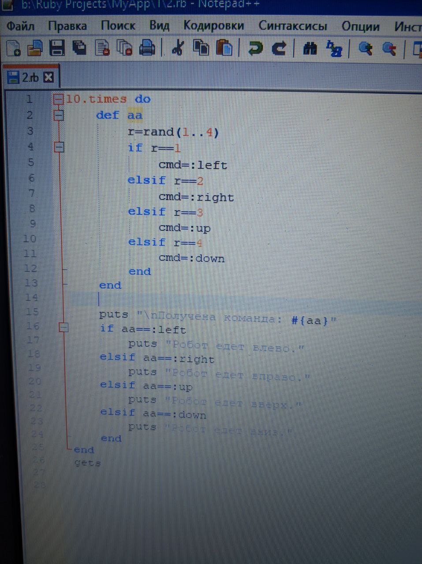
Task: Cut selection with the scissors icon
Action: [x=178, y=48]
